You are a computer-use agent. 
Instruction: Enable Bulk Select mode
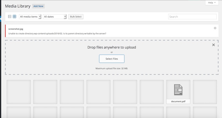pyautogui.click(x=76, y=17)
